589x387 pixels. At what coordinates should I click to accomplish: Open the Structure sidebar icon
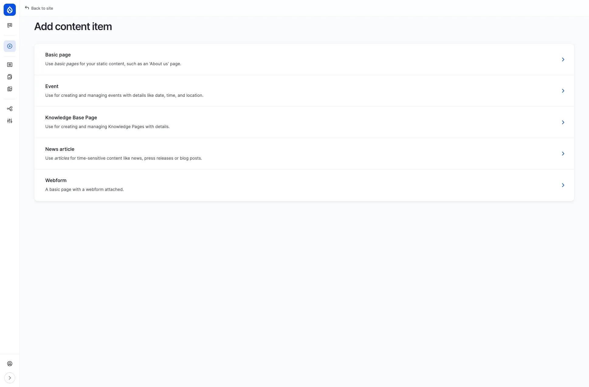click(x=10, y=109)
